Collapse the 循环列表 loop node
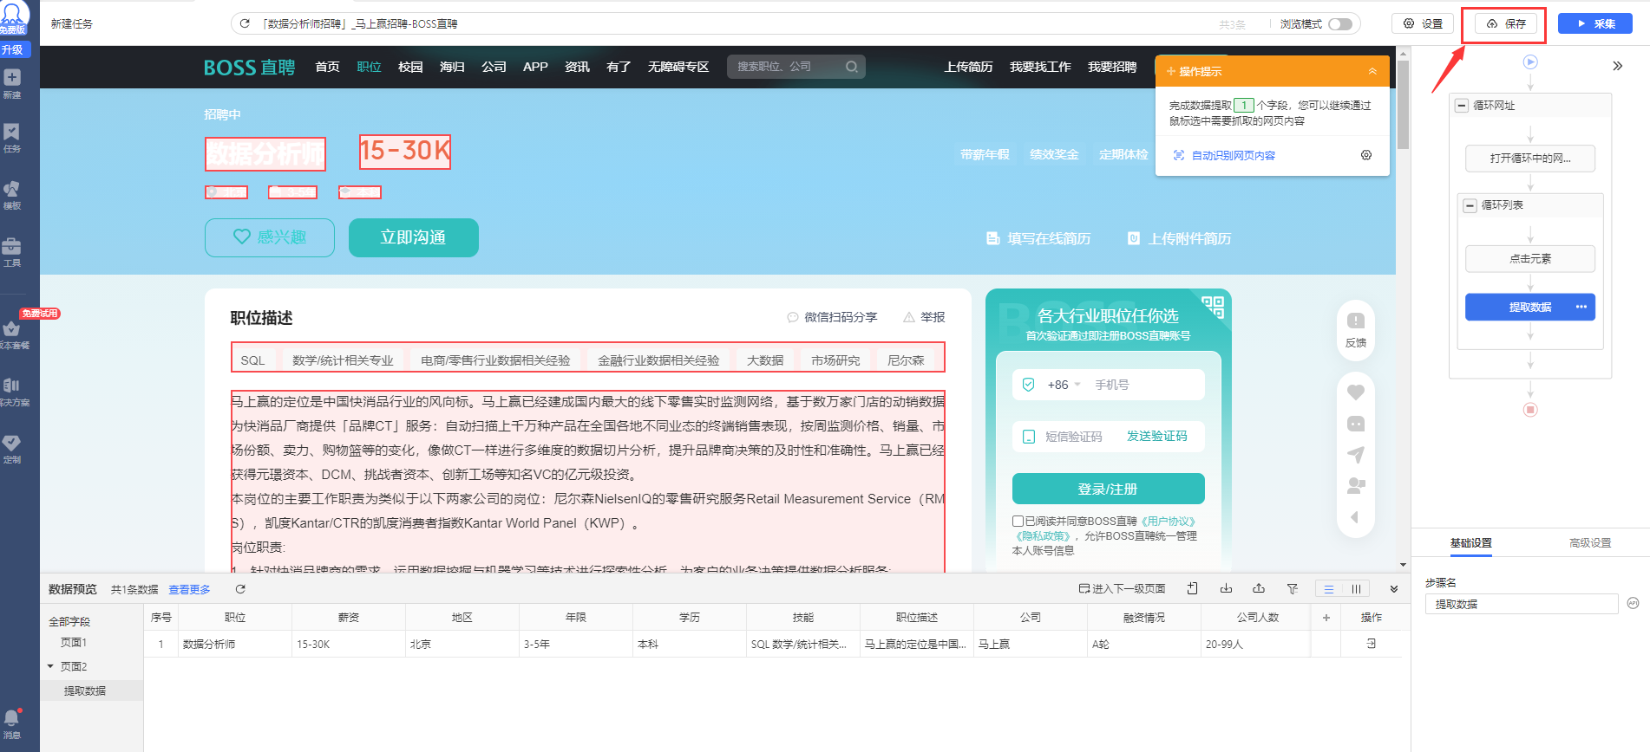1650x752 pixels. [x=1470, y=205]
